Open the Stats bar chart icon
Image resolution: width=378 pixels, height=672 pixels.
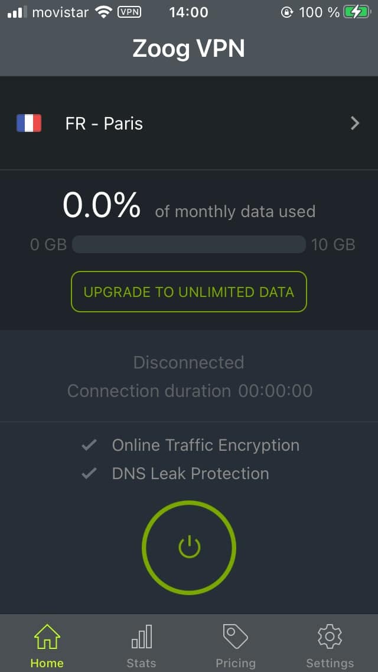(x=141, y=637)
